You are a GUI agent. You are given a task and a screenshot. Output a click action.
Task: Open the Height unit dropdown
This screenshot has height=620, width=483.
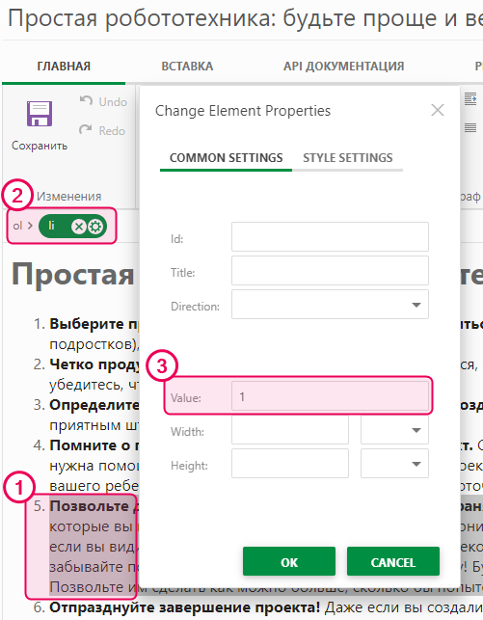394,464
